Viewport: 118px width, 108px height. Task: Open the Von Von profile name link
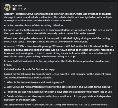17,6
